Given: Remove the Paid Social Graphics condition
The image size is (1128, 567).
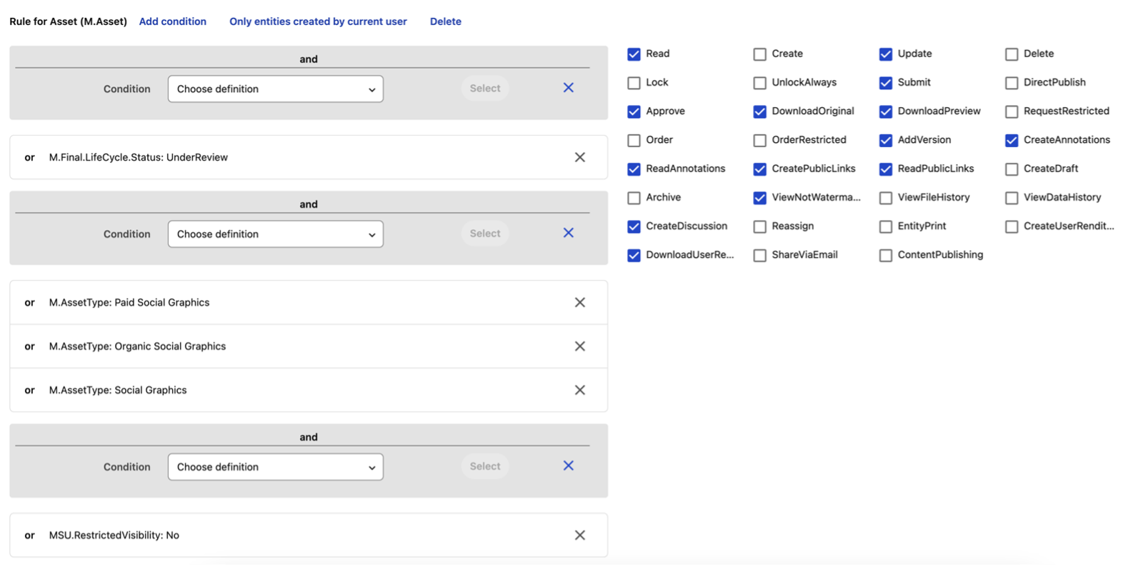Looking at the screenshot, I should point(579,303).
